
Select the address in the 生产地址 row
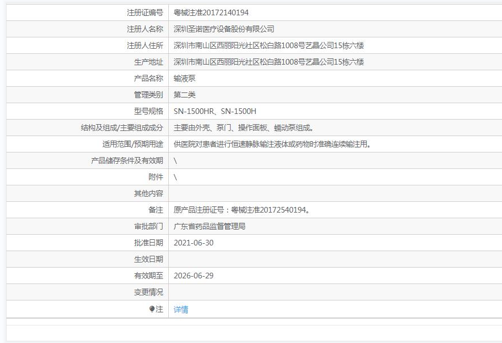click(x=268, y=62)
